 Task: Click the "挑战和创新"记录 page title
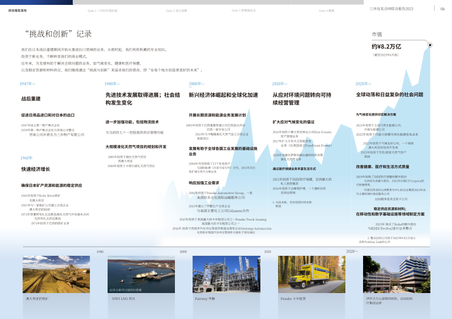(x=58, y=34)
